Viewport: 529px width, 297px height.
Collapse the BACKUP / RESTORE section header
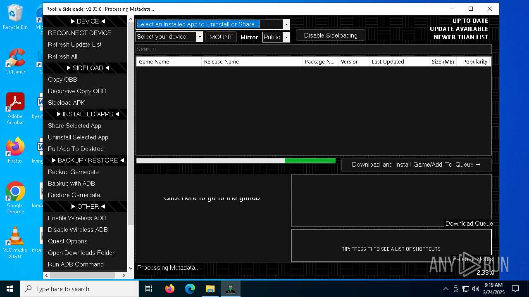pyautogui.click(x=85, y=160)
